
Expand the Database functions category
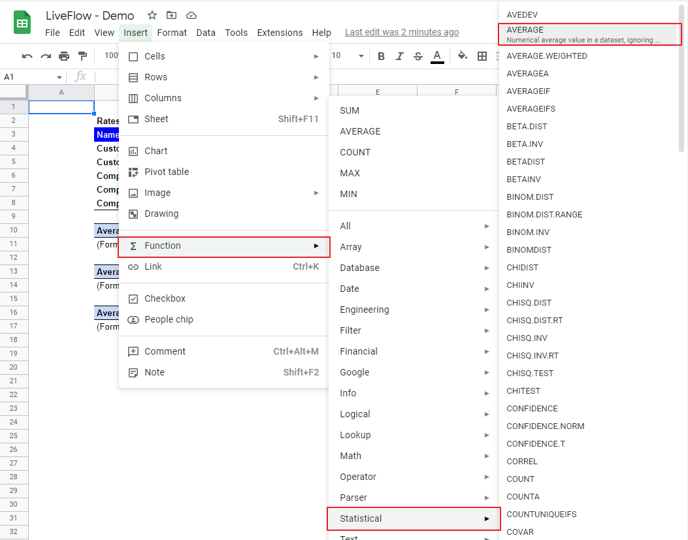(414, 268)
